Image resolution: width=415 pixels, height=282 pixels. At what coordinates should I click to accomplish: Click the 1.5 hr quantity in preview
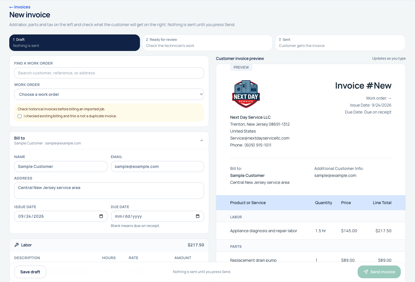click(321, 231)
